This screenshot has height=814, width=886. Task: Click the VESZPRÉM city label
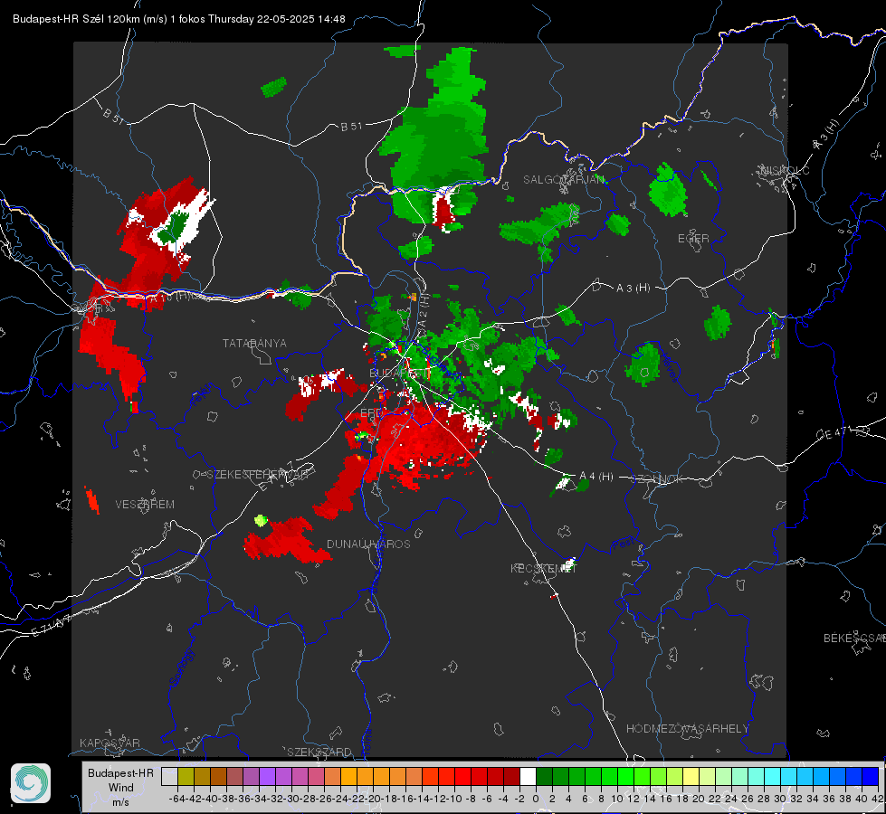(x=145, y=504)
